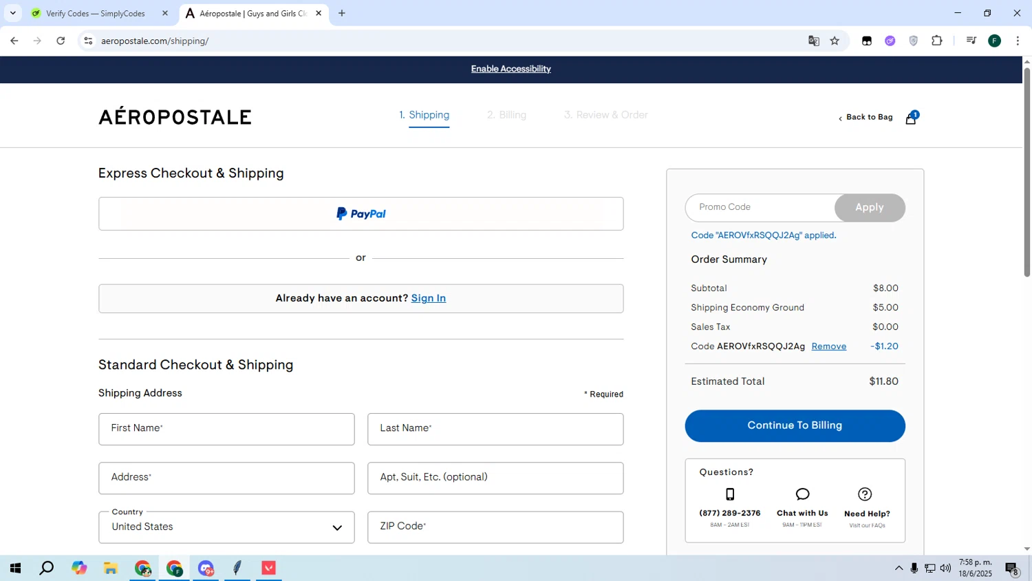Click the PayPal express checkout button

[x=361, y=214]
